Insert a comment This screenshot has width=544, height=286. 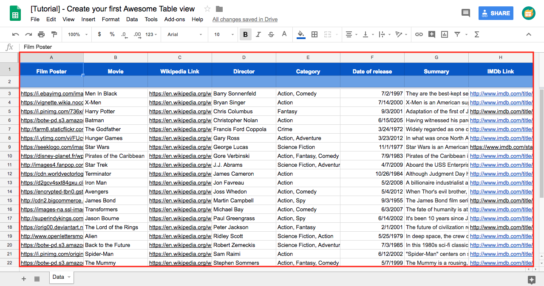[432, 34]
